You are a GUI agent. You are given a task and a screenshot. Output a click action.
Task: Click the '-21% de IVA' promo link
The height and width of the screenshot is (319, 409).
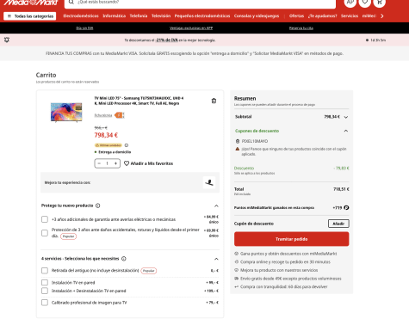pos(167,40)
